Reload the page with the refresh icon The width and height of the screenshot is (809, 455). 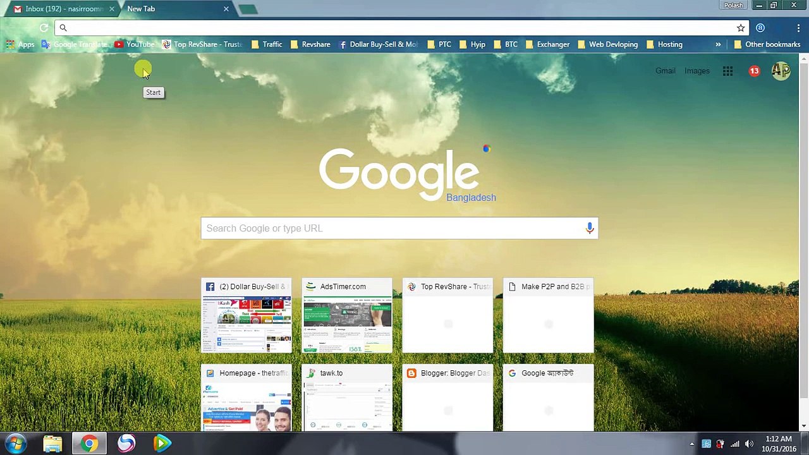44,28
